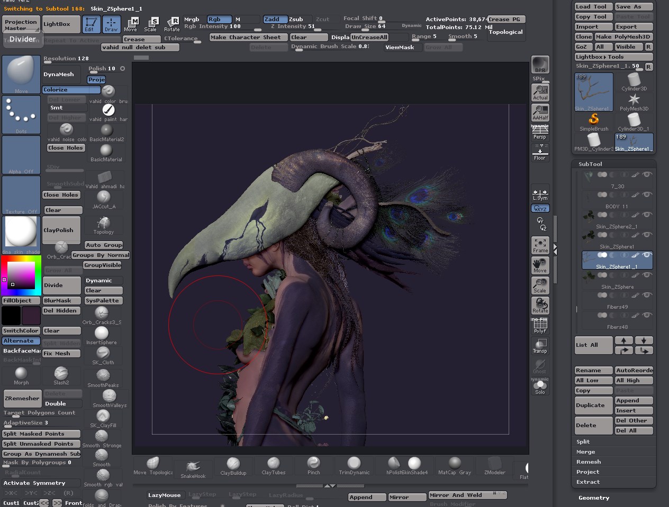Choose the Rotate transform mode in the top shelf

(172, 24)
